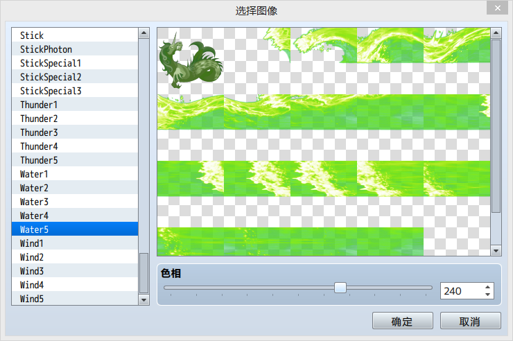Click the hue slider handle
This screenshot has height=341, width=513.
340,288
